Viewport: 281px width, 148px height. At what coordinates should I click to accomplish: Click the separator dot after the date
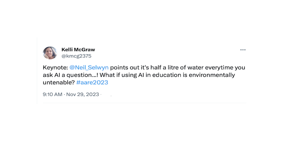coord(101,94)
